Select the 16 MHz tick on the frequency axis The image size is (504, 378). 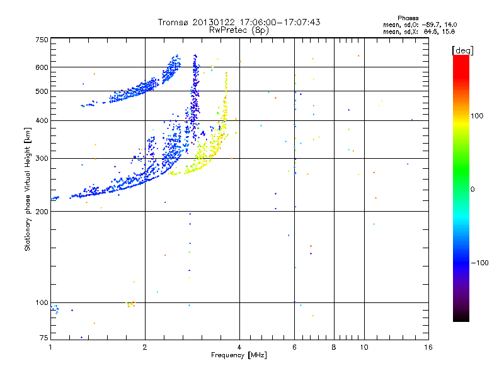[428, 347]
